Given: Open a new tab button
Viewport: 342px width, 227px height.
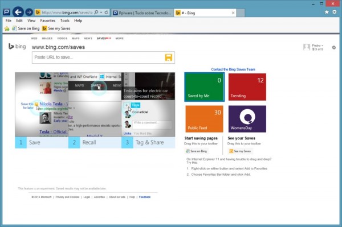Looking at the screenshot, I should (x=241, y=13).
